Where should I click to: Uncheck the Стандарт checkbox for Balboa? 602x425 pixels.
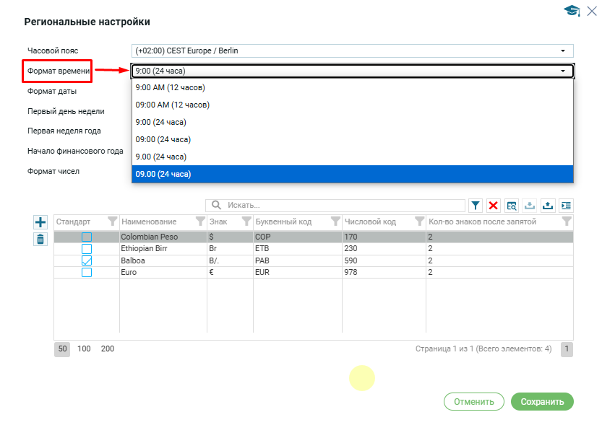[x=87, y=260]
